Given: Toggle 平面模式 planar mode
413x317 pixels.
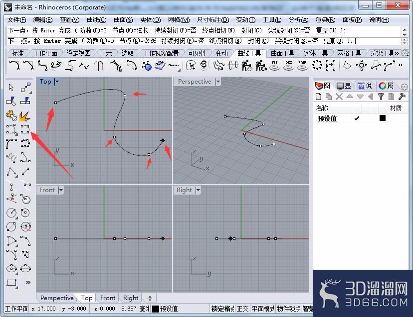Looking at the screenshot, I should [262, 309].
